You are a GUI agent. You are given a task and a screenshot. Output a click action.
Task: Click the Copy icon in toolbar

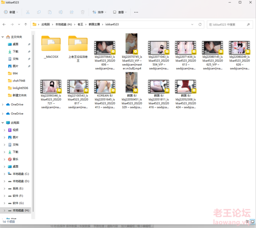39,12
